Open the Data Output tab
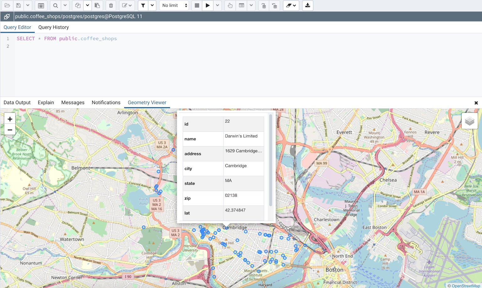482x288 pixels. pos(17,103)
